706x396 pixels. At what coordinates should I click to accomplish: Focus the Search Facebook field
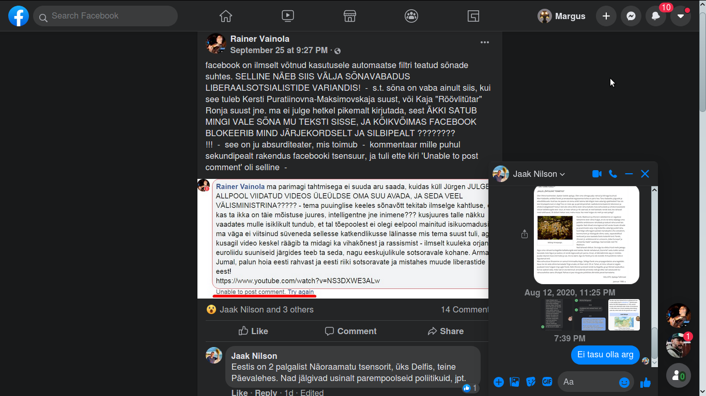pos(105,16)
